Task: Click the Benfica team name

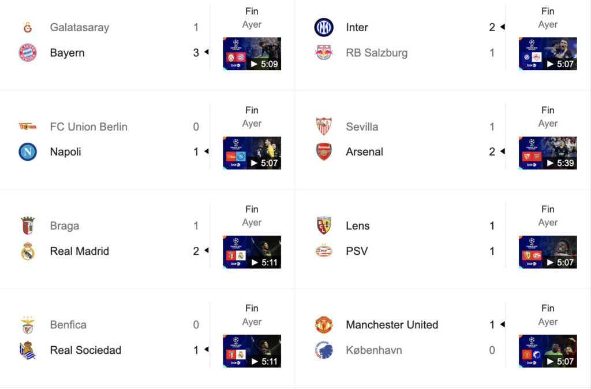Action: click(68, 325)
